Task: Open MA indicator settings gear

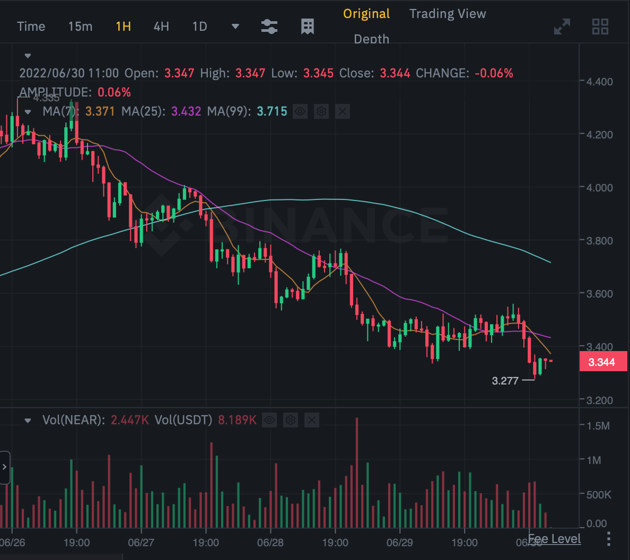Action: (x=321, y=111)
